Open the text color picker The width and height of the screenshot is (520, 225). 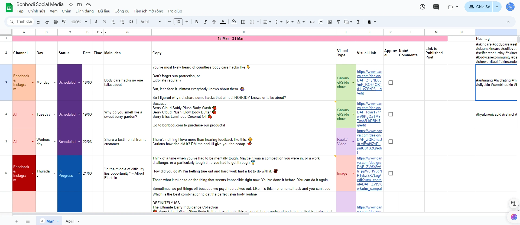coord(223,22)
